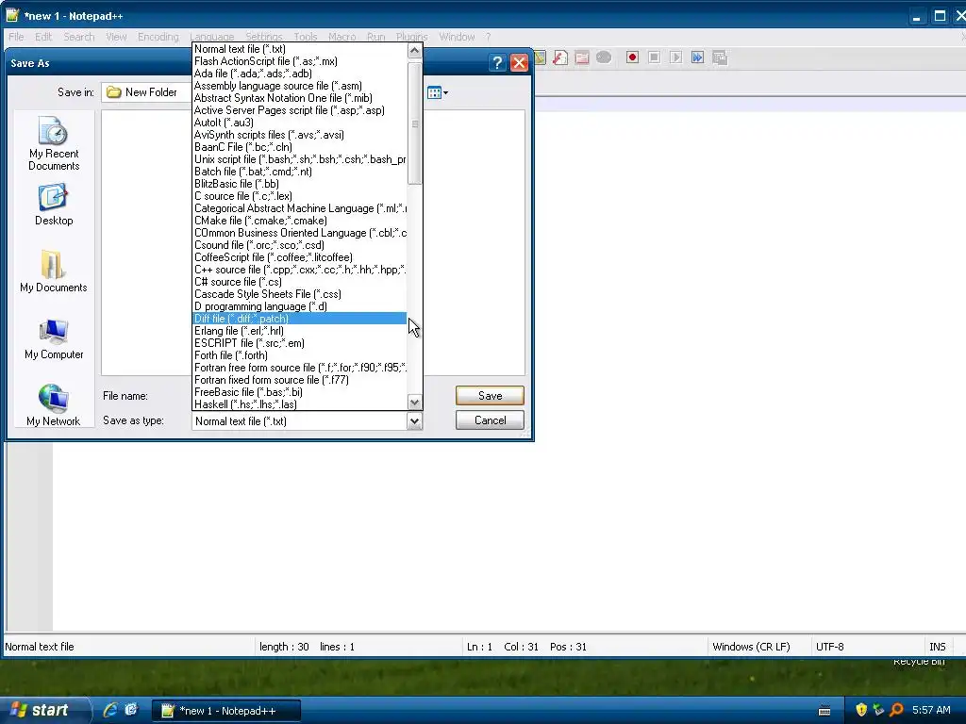Click the list scrollbar up arrow
The image size is (966, 724).
(x=415, y=51)
